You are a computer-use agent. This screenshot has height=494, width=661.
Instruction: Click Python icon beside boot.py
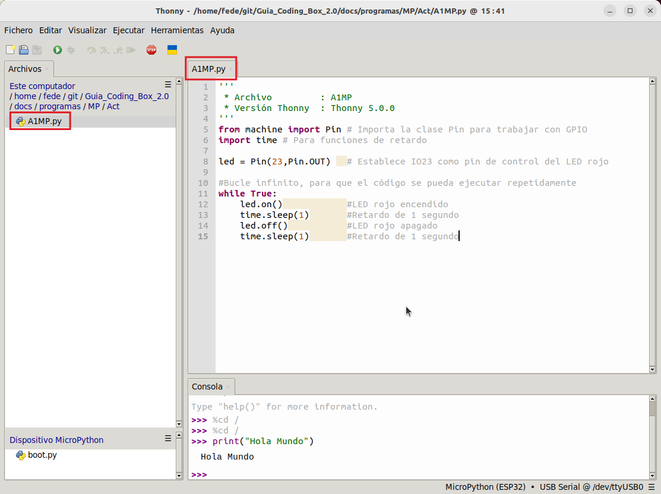(x=20, y=455)
